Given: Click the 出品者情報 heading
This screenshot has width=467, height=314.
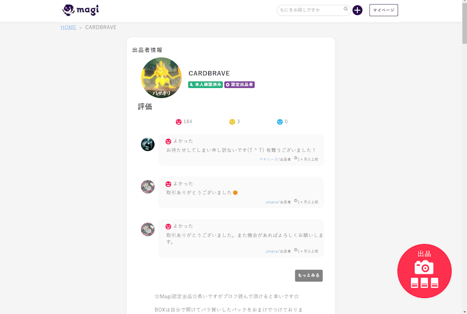Looking at the screenshot, I should coord(147,50).
